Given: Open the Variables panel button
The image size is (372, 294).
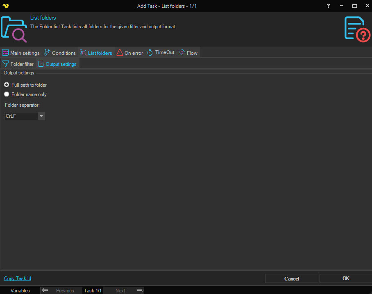Looking at the screenshot, I should tap(20, 290).
